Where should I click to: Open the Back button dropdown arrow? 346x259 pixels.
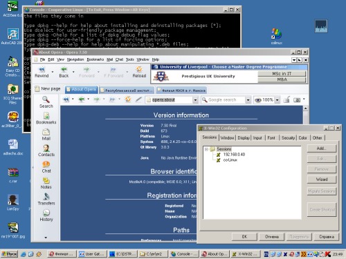coord(73,72)
